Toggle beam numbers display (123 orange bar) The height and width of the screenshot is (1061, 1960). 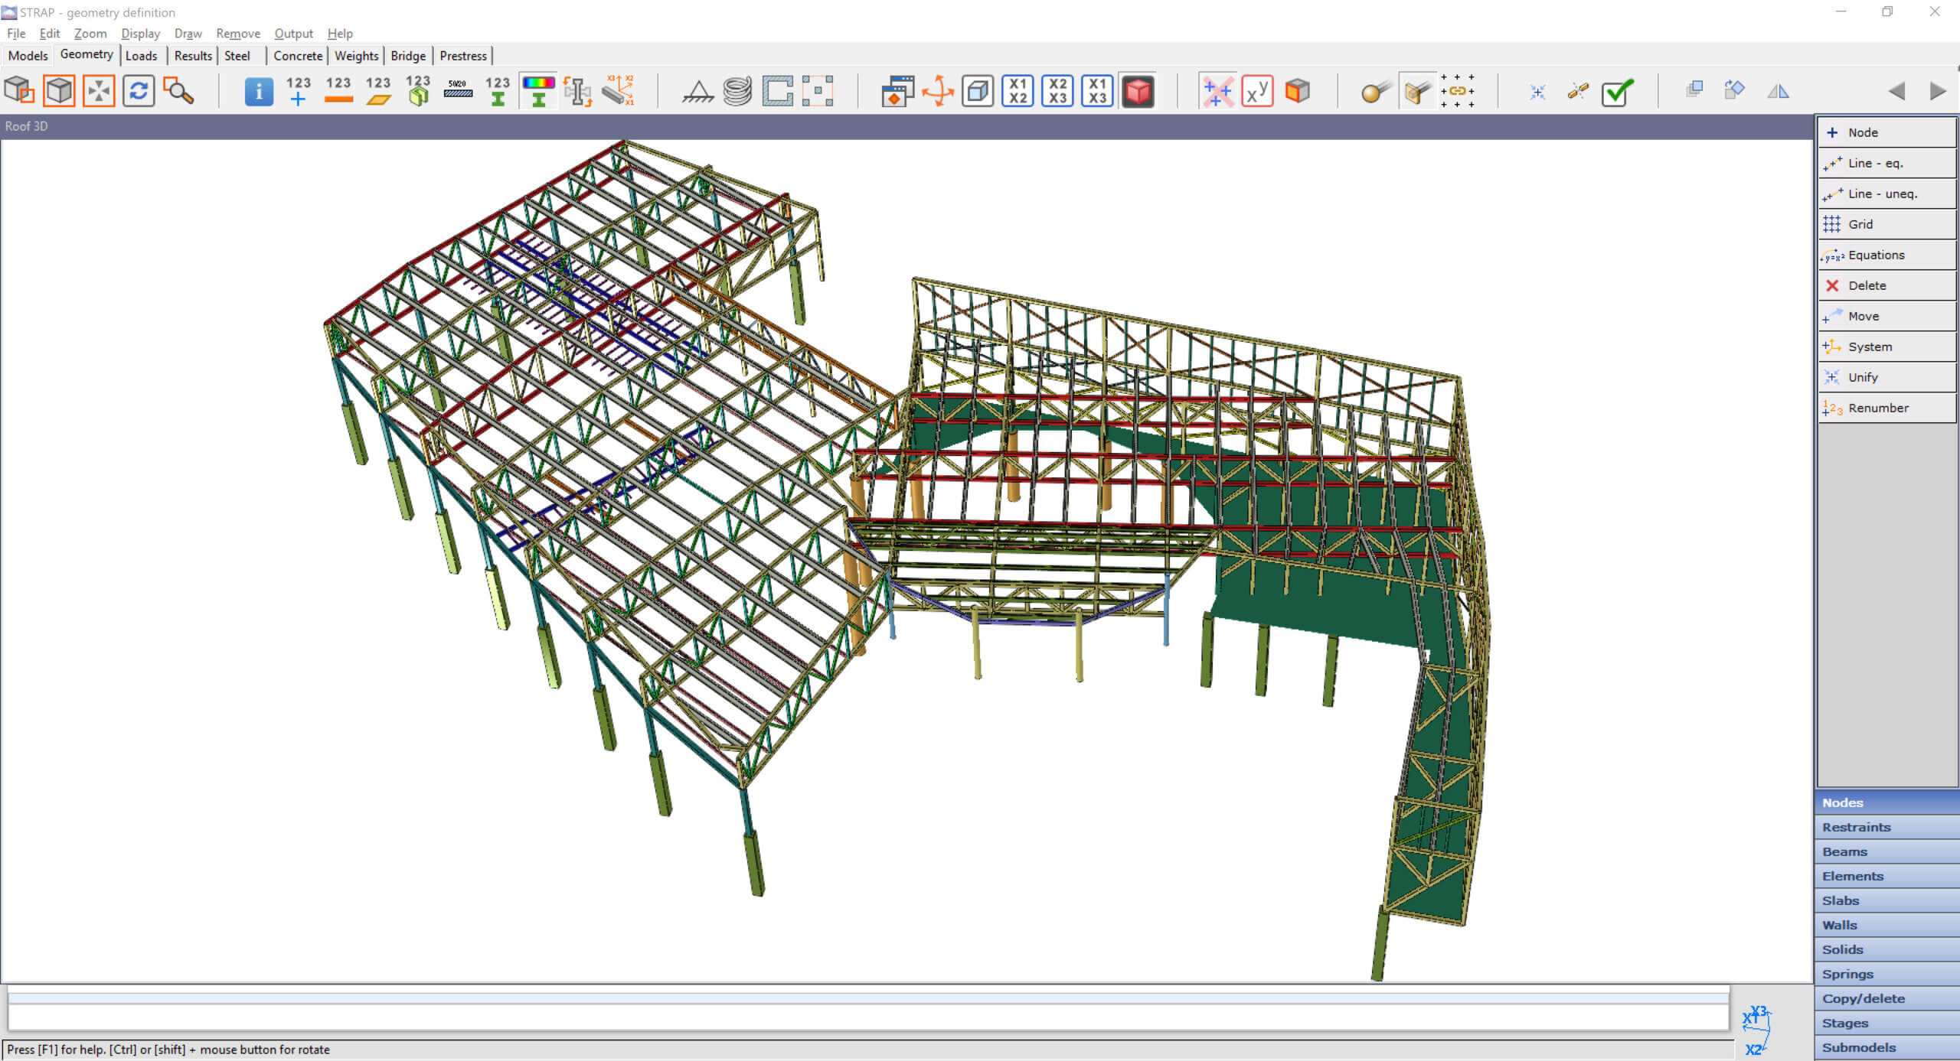click(x=338, y=91)
